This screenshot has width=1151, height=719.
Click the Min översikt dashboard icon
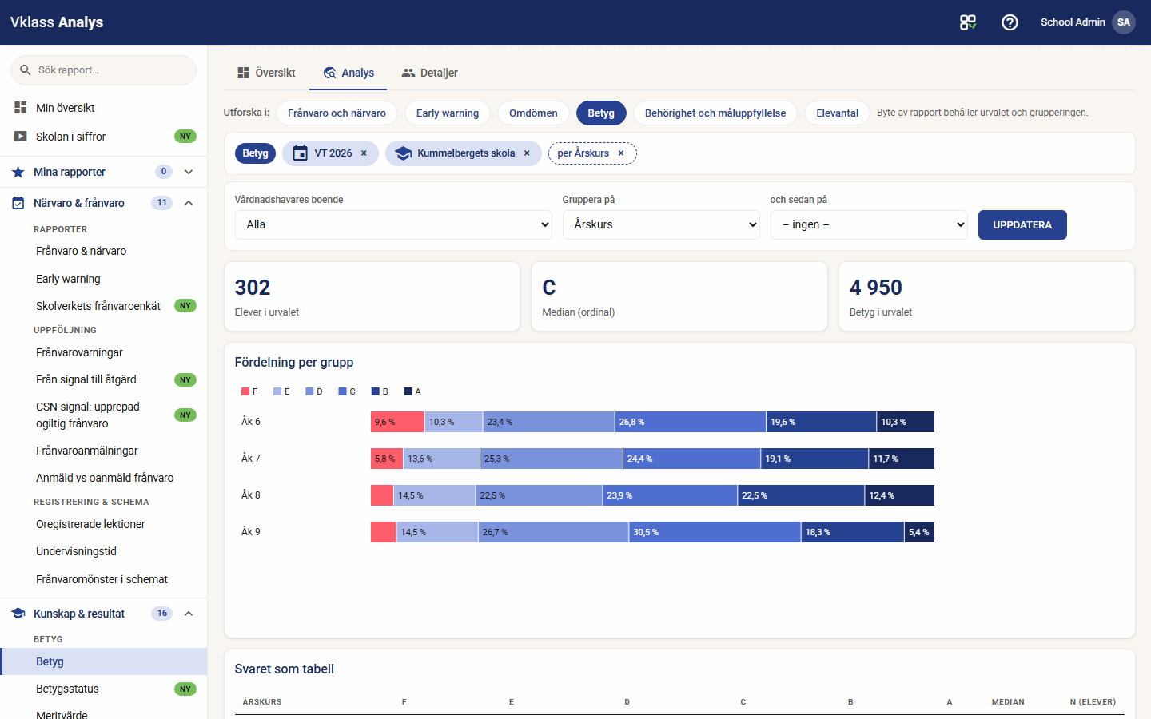(21, 107)
